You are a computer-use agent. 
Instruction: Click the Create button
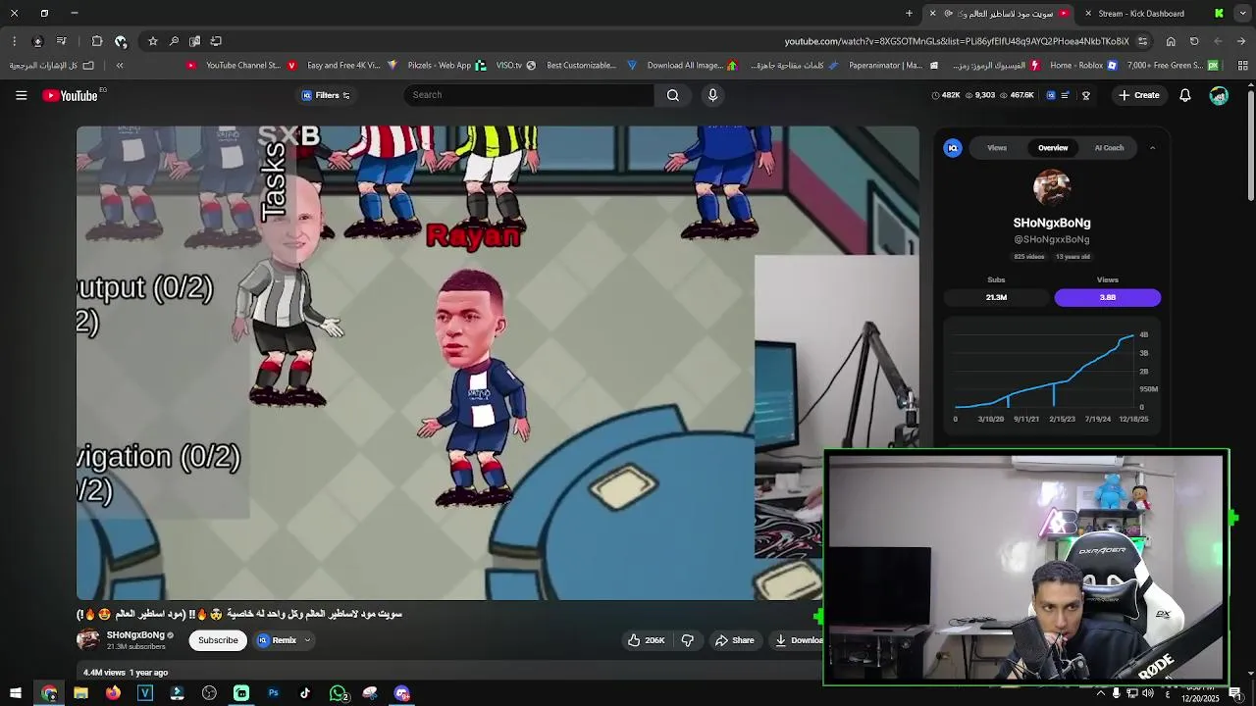pyautogui.click(x=1139, y=95)
